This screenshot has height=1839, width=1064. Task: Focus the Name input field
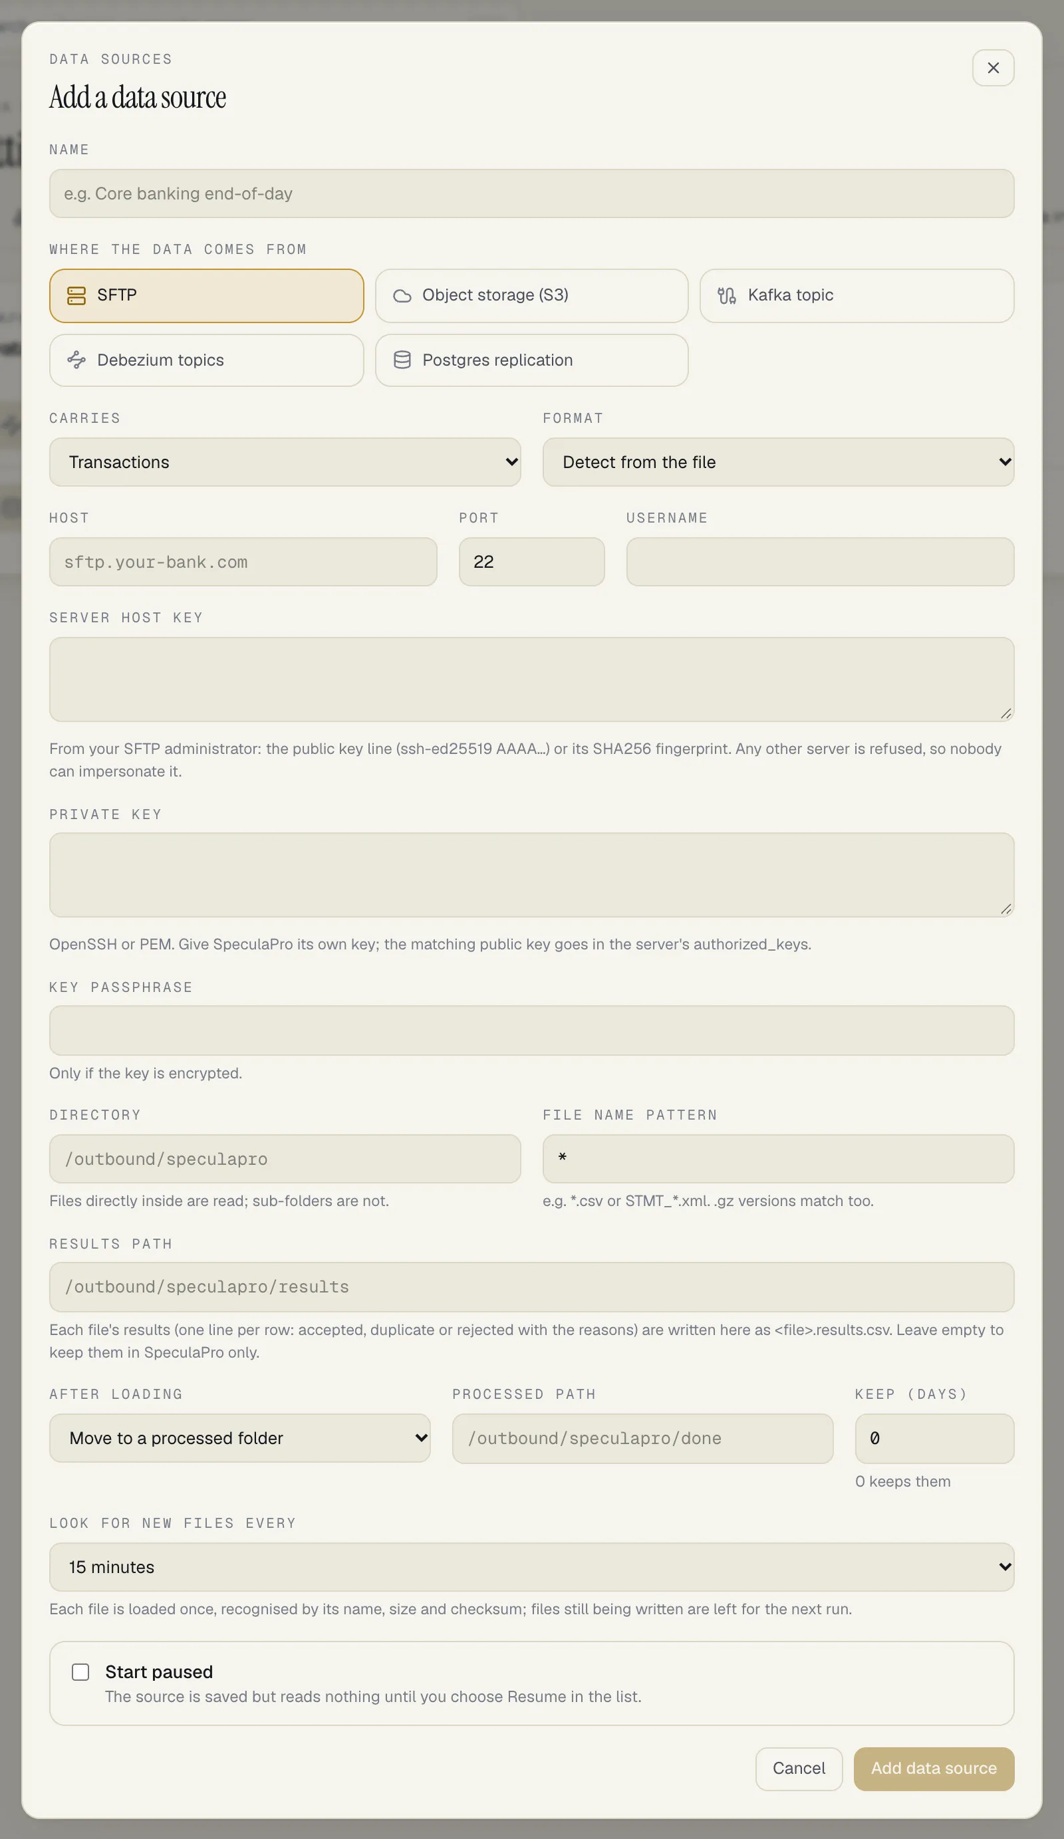point(532,193)
